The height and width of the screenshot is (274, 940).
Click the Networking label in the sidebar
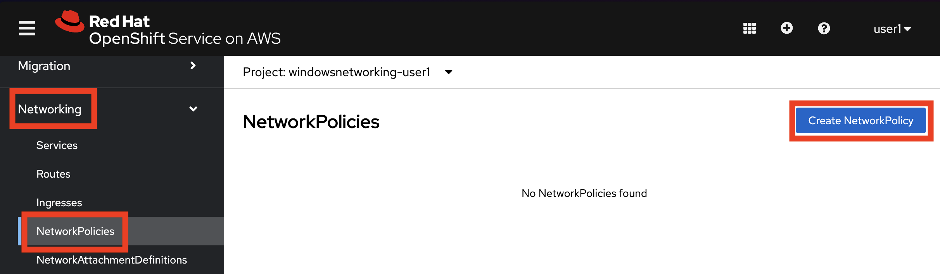click(x=50, y=110)
